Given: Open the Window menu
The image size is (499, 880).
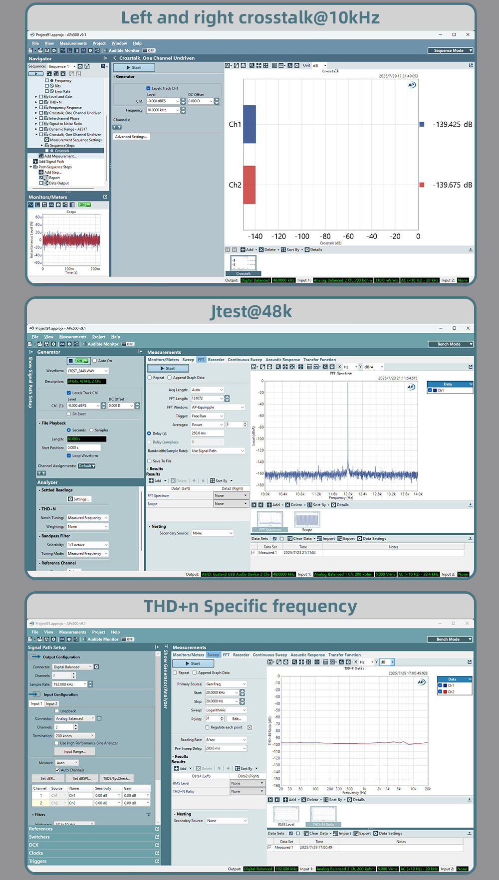Looking at the screenshot, I should pyautogui.click(x=119, y=43).
